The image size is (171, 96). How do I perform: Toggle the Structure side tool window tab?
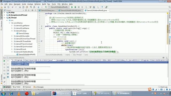pos(1,26)
